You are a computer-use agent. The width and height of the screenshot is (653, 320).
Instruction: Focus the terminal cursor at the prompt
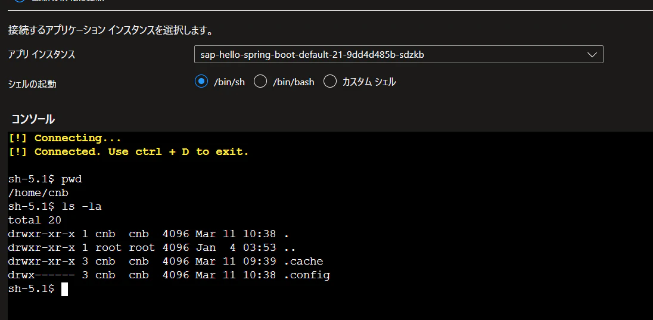[x=64, y=289]
